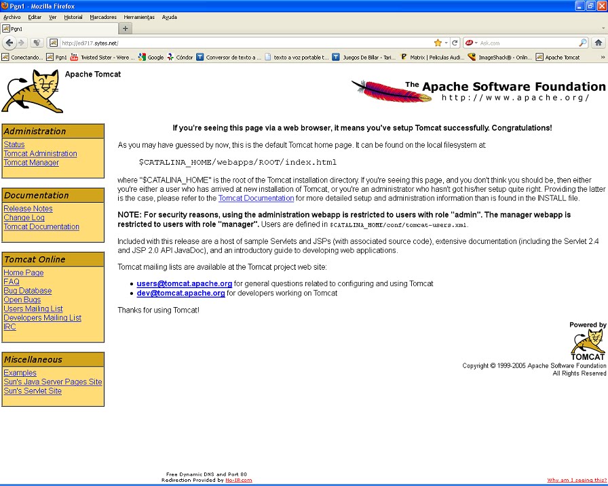The height and width of the screenshot is (486, 608).
Task: Open the Status link
Action: pyautogui.click(x=14, y=144)
